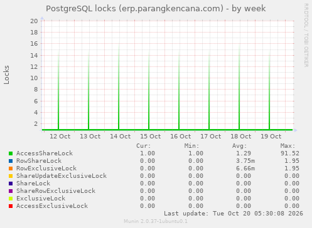The height and width of the screenshot is (228, 312).
Task: Click the Last update timestamp text
Action: click(x=234, y=214)
